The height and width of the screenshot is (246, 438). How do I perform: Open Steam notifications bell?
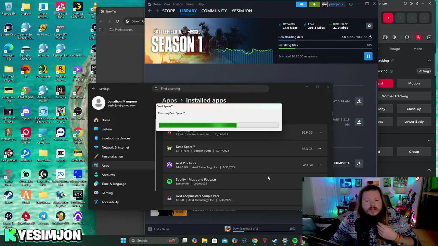tap(314, 4)
